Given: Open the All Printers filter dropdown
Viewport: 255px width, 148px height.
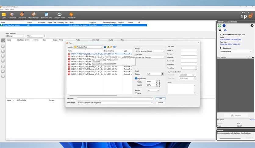Looking at the screenshot, I should (23, 36).
